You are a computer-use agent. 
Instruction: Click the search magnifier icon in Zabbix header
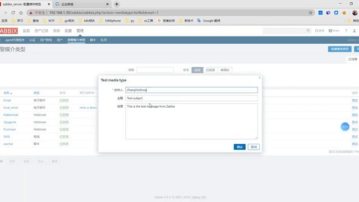pyautogui.click(x=308, y=30)
